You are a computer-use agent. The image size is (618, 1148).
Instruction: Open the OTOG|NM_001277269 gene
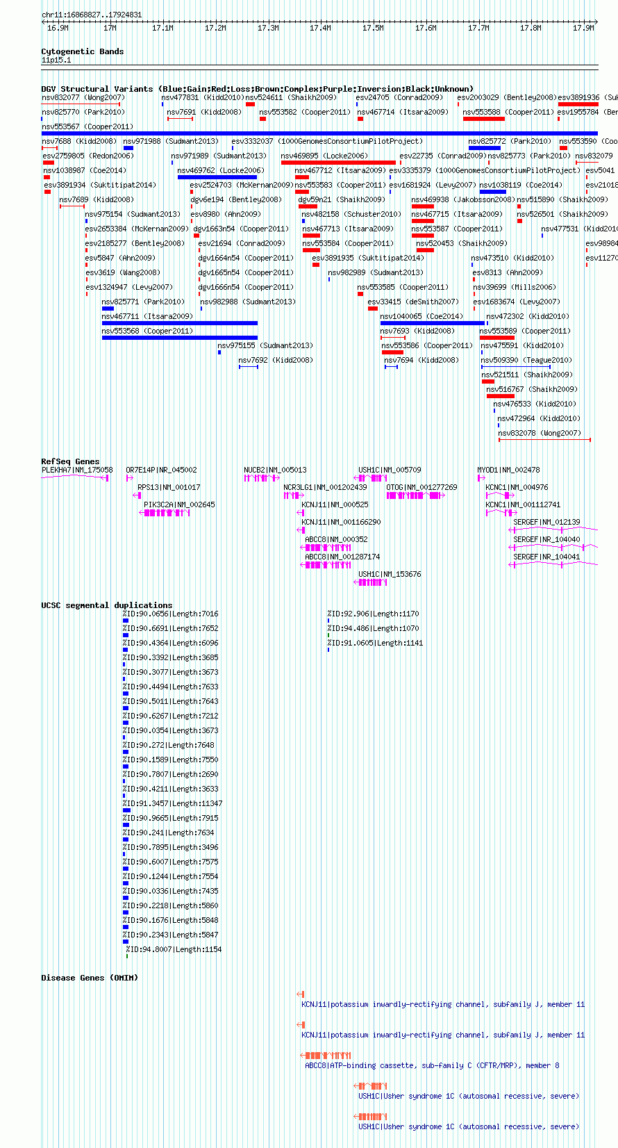click(421, 487)
